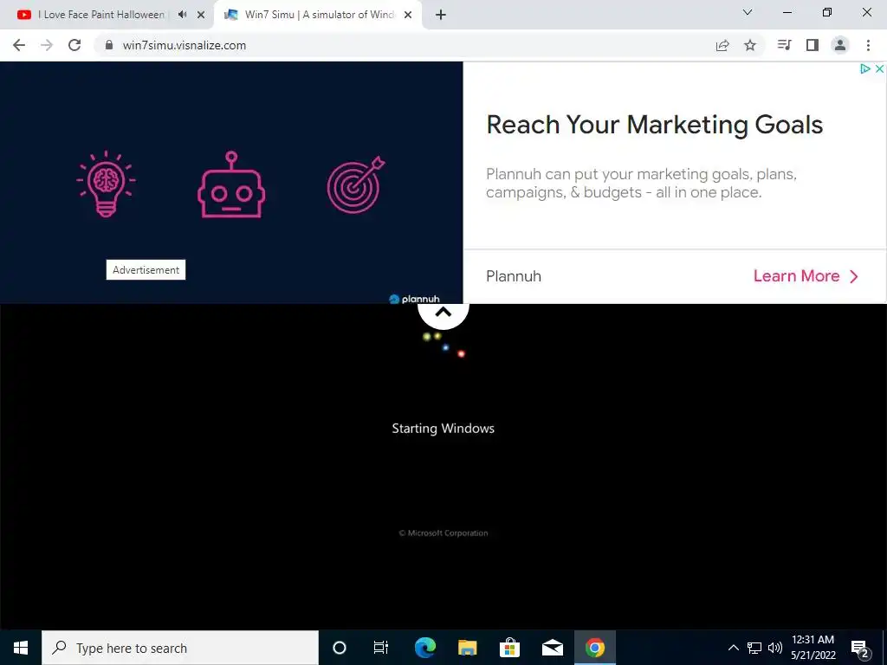The height and width of the screenshot is (665, 887).
Task: Expand the tab search dropdown arrow
Action: (x=748, y=12)
